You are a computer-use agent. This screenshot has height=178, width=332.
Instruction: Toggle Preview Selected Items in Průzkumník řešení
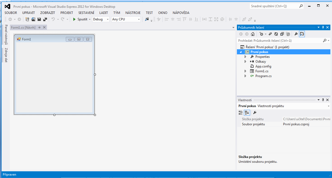[302, 34]
